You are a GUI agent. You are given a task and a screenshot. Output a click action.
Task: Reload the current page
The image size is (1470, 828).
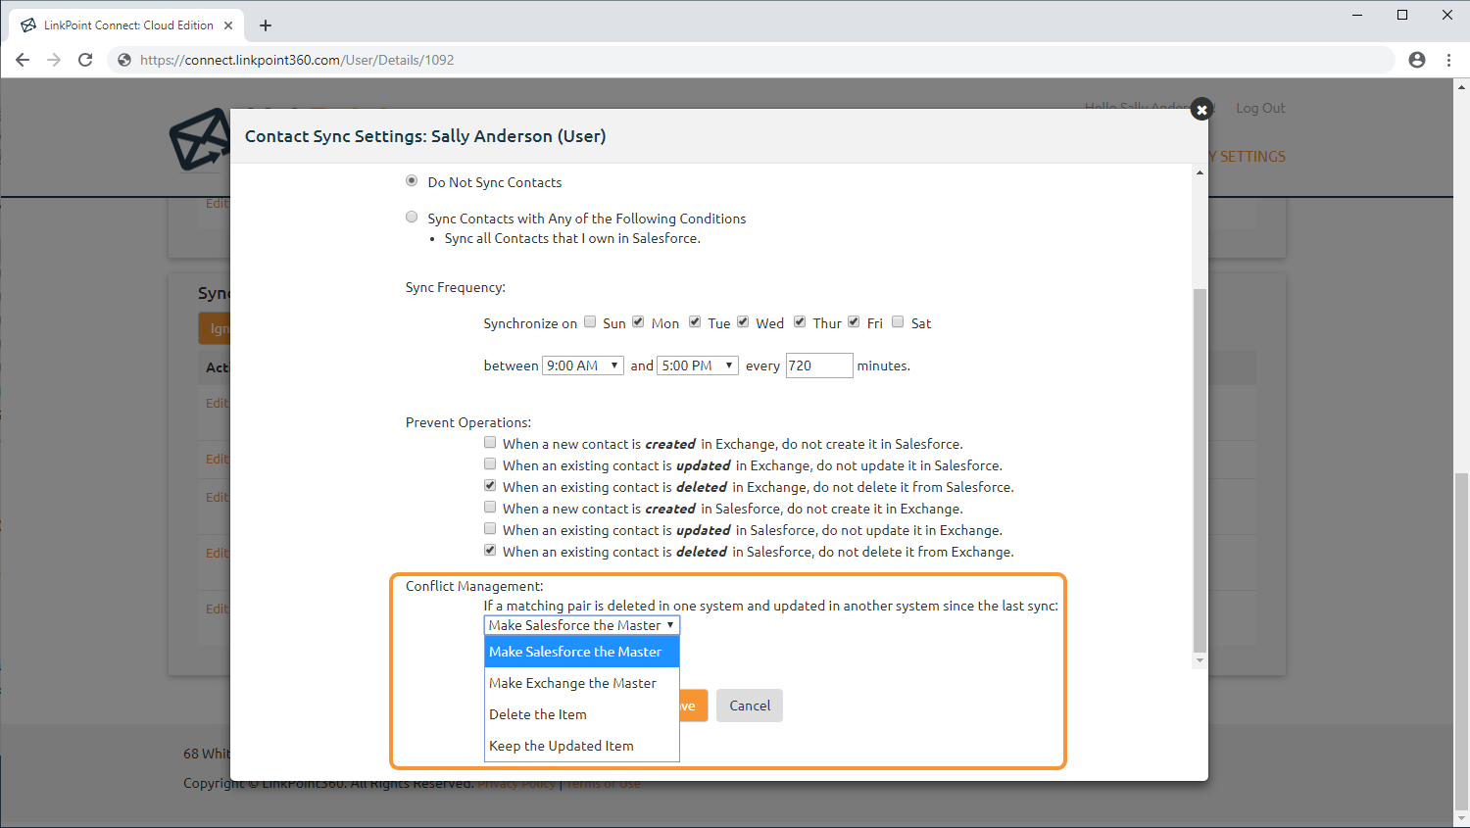[x=85, y=60]
